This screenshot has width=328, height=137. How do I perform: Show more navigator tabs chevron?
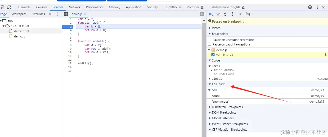pos(50,14)
